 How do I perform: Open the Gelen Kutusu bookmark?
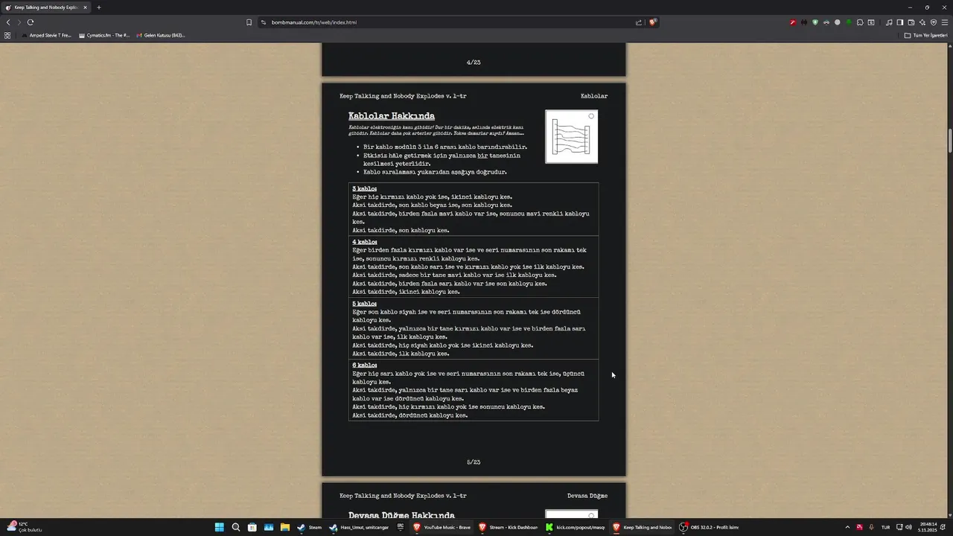161,35
